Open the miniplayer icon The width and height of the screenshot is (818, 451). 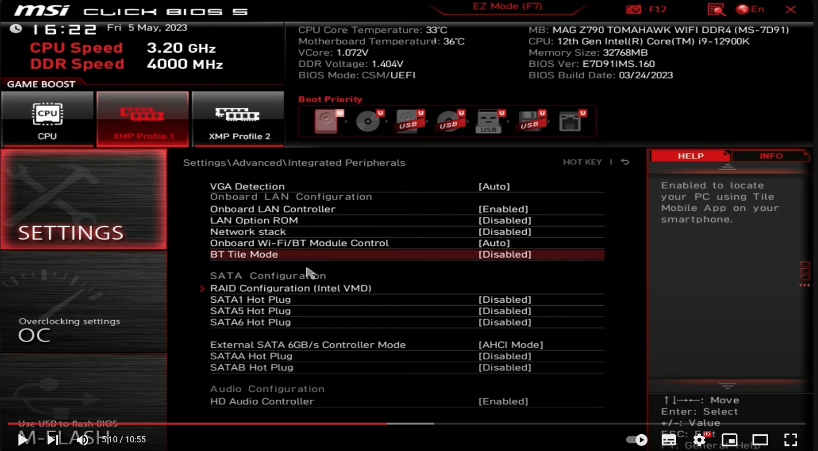click(x=730, y=439)
